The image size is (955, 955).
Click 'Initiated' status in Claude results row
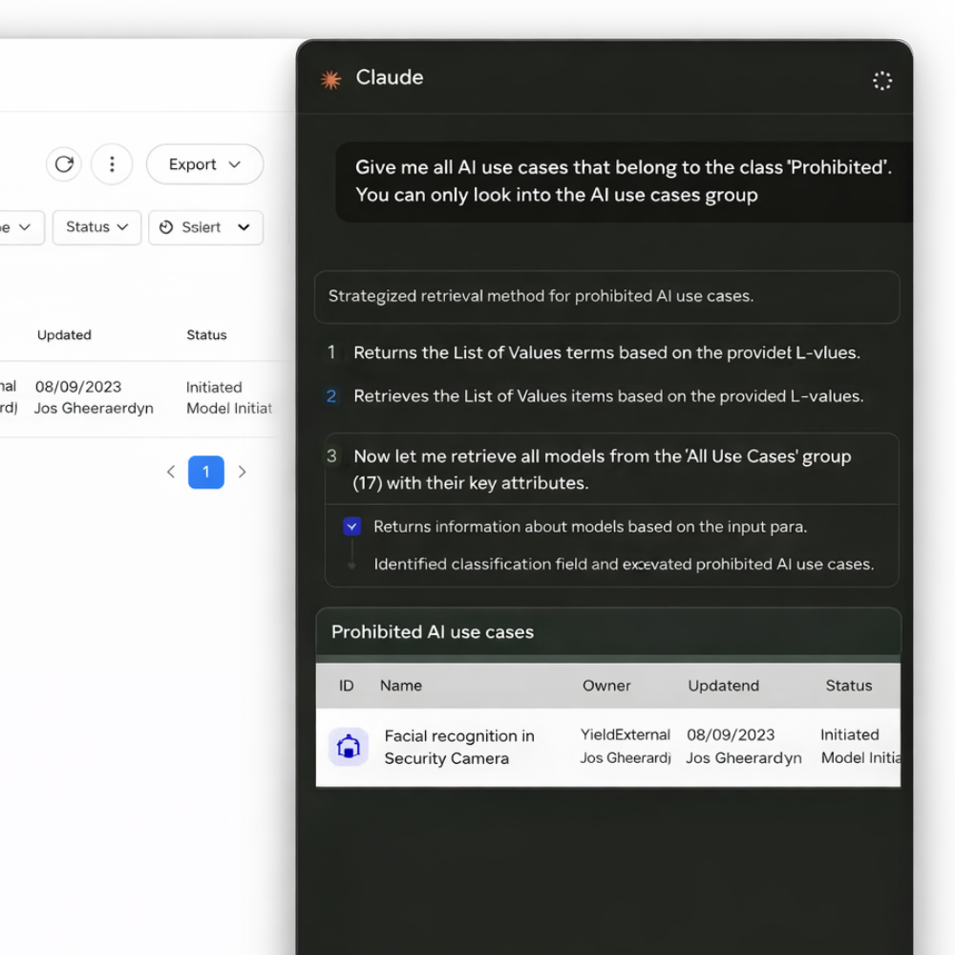pyautogui.click(x=849, y=734)
